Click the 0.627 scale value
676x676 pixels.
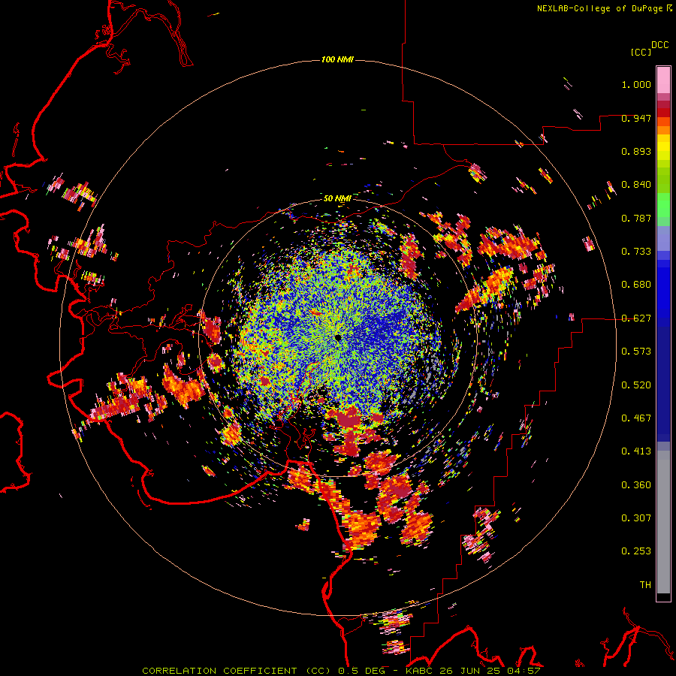(x=636, y=318)
